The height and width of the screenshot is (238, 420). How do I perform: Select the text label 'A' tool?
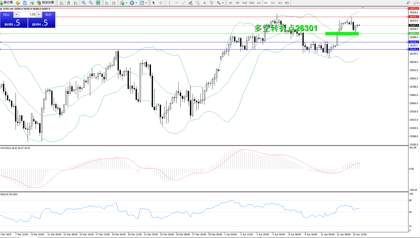204,3
